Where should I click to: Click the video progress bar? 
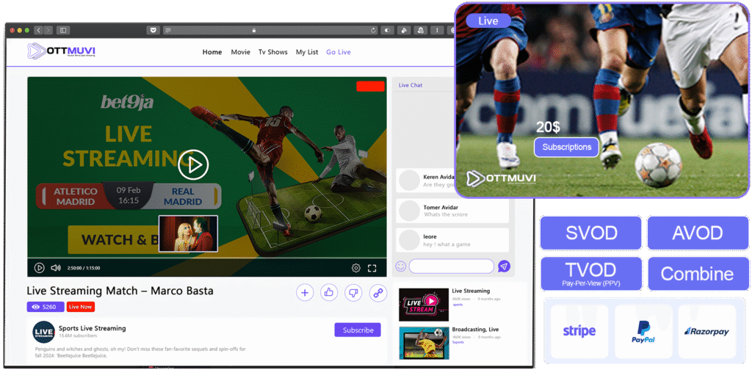tap(206, 258)
